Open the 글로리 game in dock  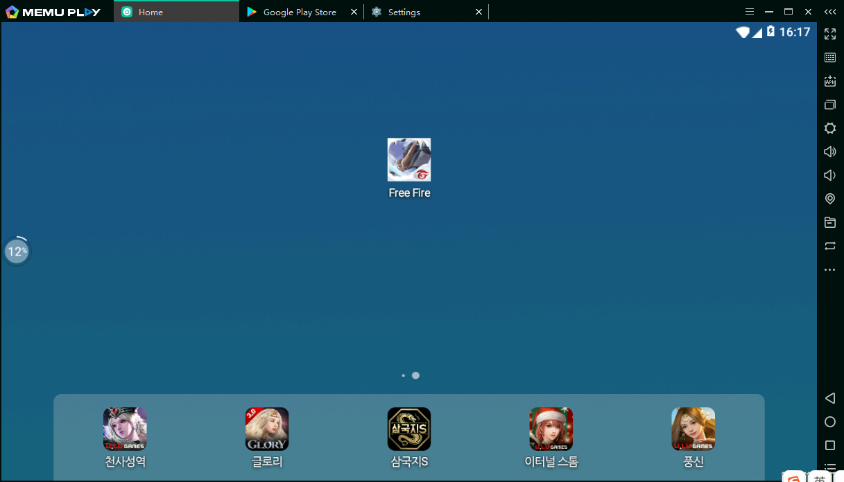pos(267,429)
